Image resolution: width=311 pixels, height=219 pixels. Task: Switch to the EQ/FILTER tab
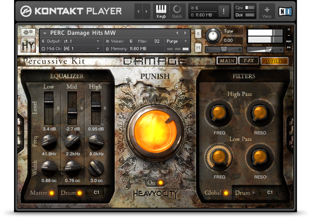pos(275,61)
